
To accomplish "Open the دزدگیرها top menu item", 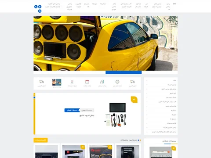I will (103, 4).
